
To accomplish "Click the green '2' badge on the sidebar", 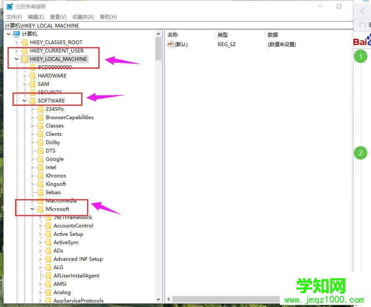I will 361,153.
